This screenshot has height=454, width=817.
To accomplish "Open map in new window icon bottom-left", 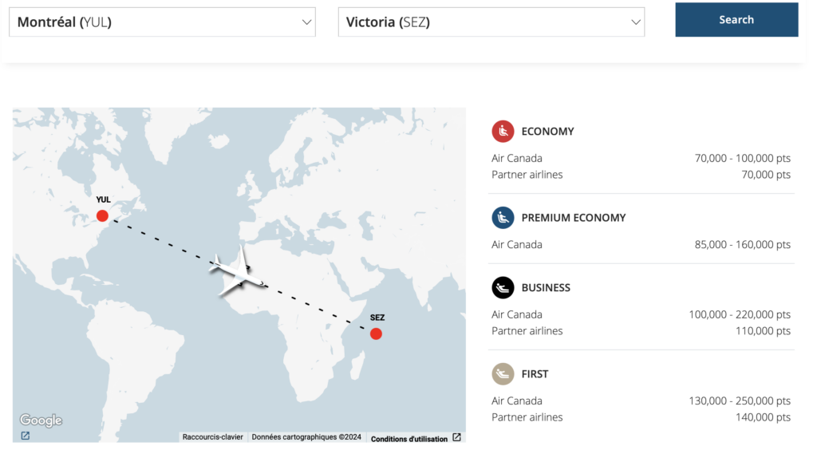I will [26, 436].
